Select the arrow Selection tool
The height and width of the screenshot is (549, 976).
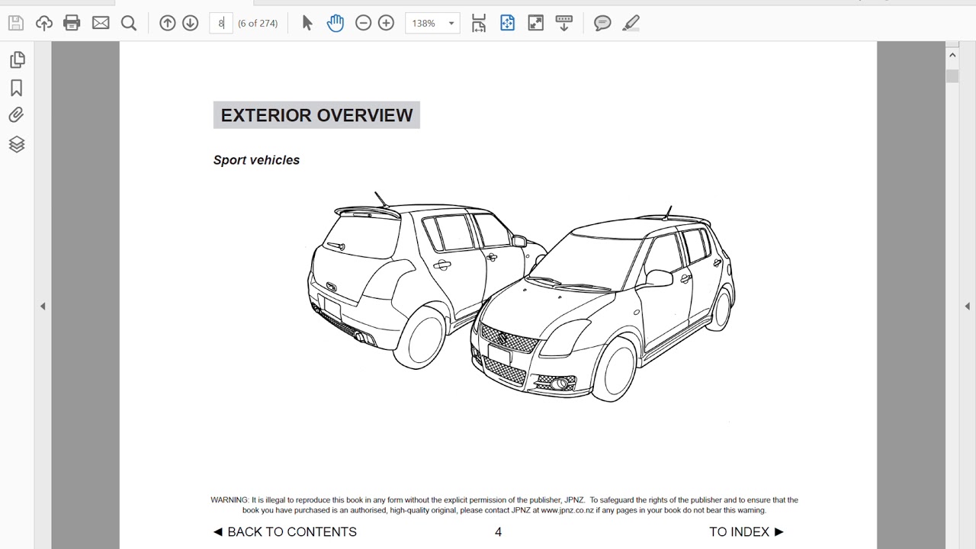(x=307, y=23)
